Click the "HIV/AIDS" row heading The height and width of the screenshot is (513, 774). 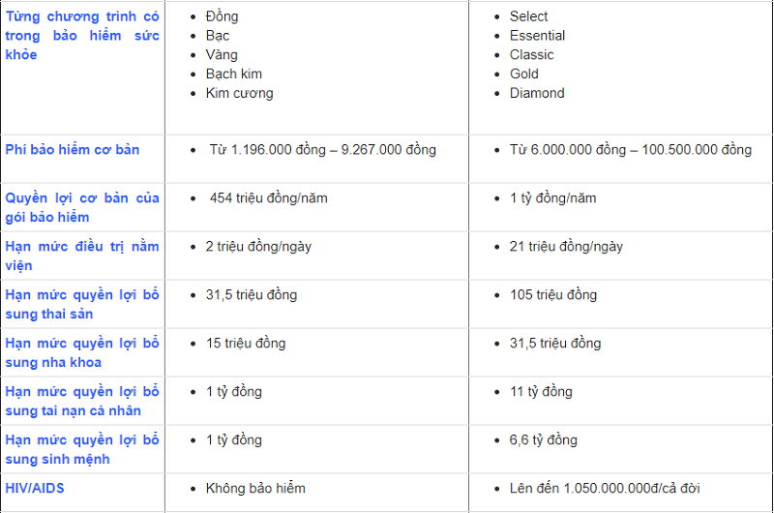tap(35, 489)
